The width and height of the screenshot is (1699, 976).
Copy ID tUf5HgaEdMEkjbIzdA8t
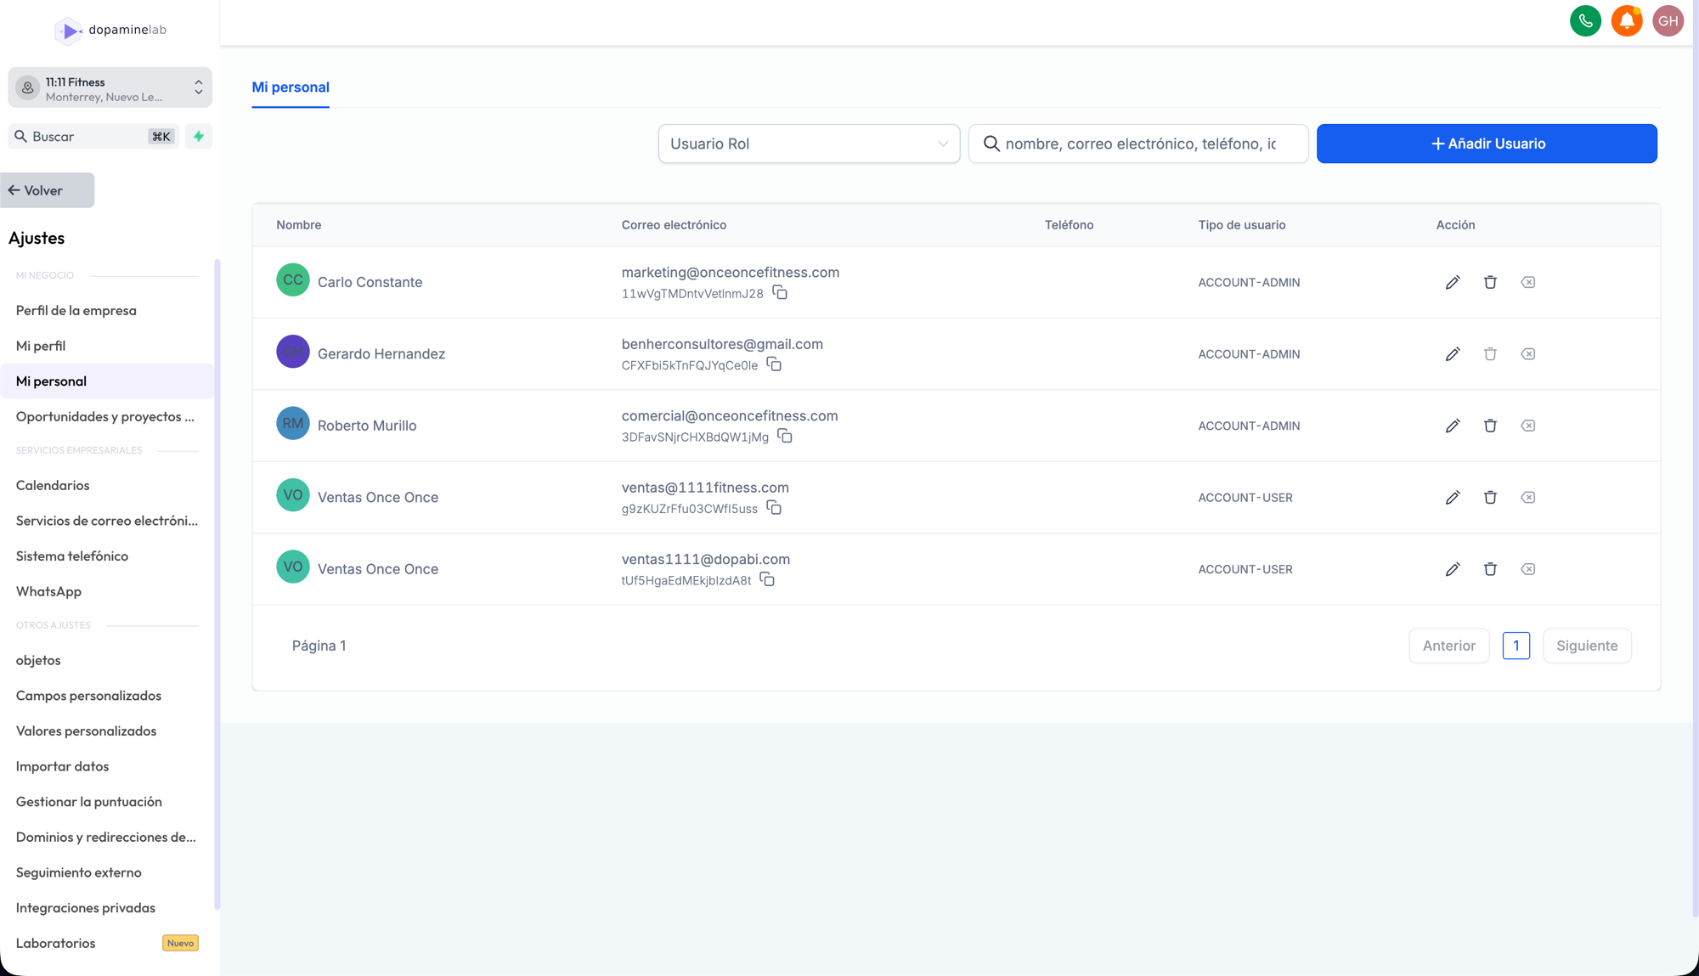coord(767,580)
